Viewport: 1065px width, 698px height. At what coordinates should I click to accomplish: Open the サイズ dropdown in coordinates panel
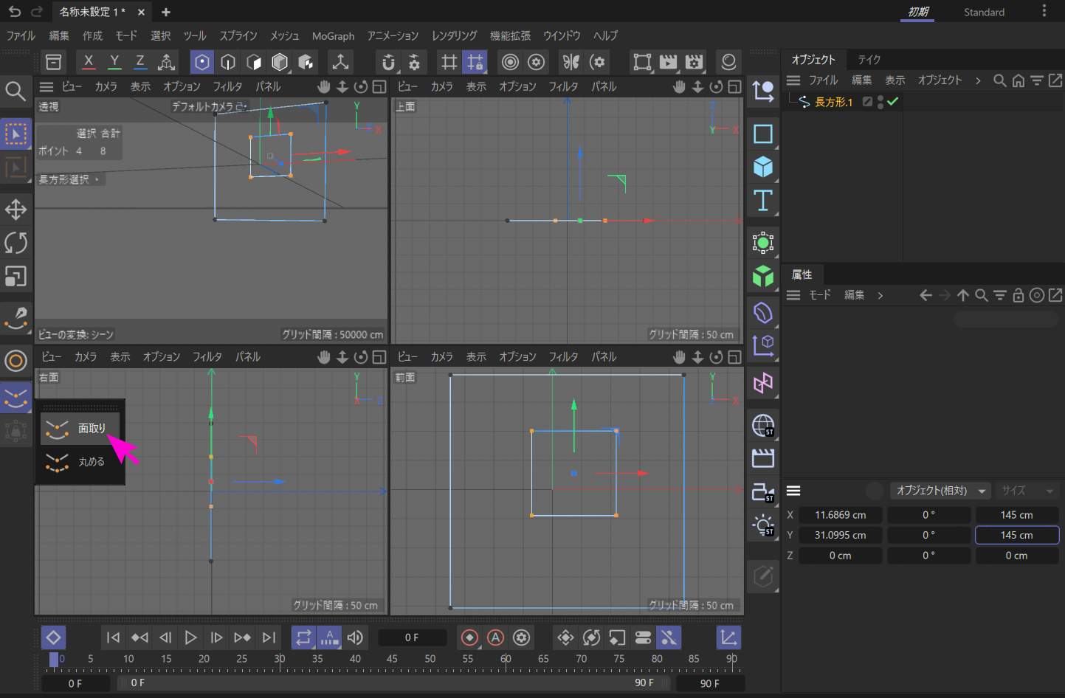tap(1027, 491)
